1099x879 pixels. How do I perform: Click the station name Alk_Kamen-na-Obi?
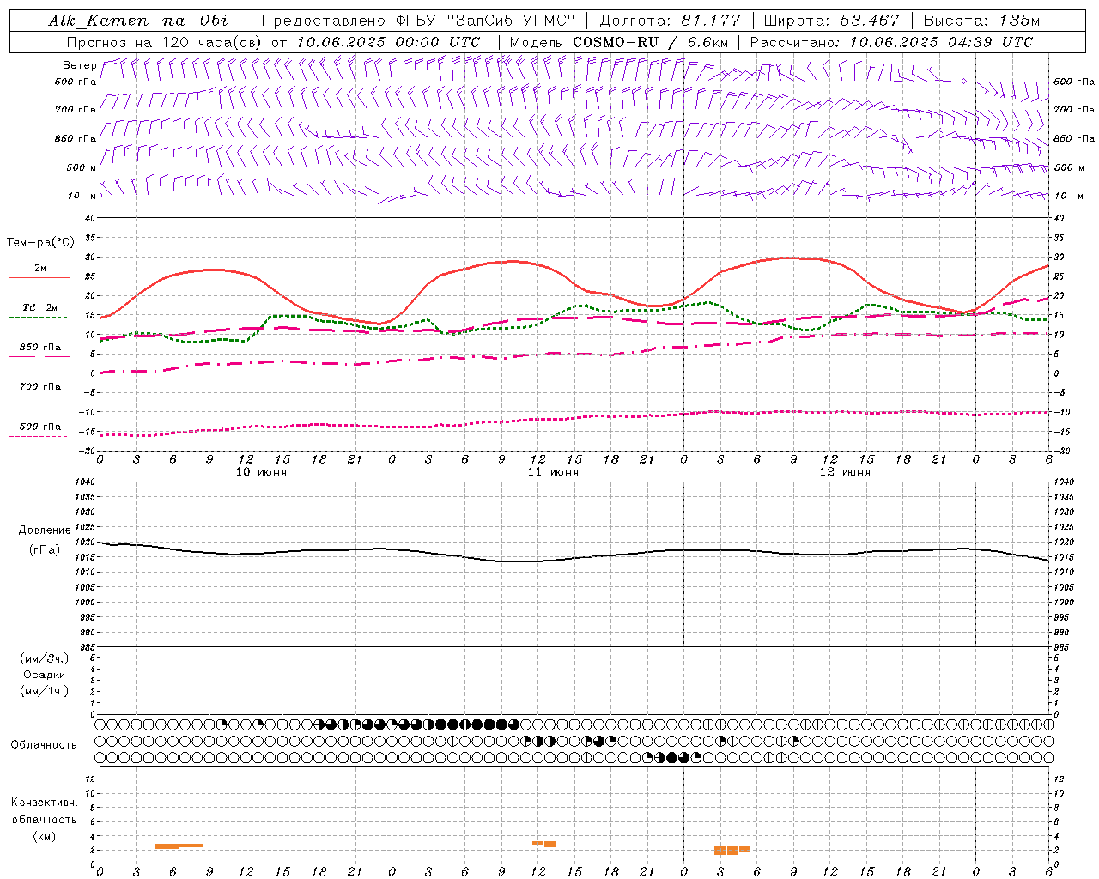(138, 21)
